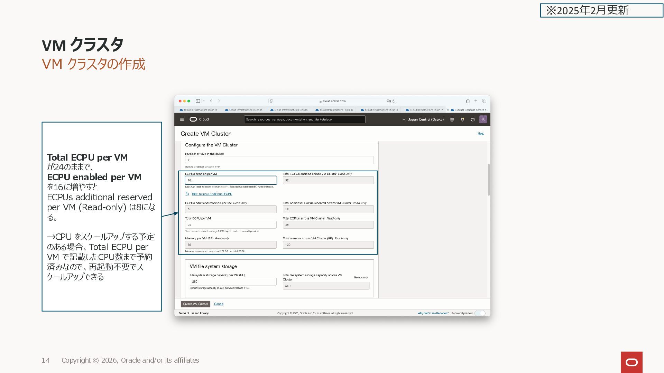Open the notifications bell icon
The width and height of the screenshot is (664, 373).
pos(462,119)
